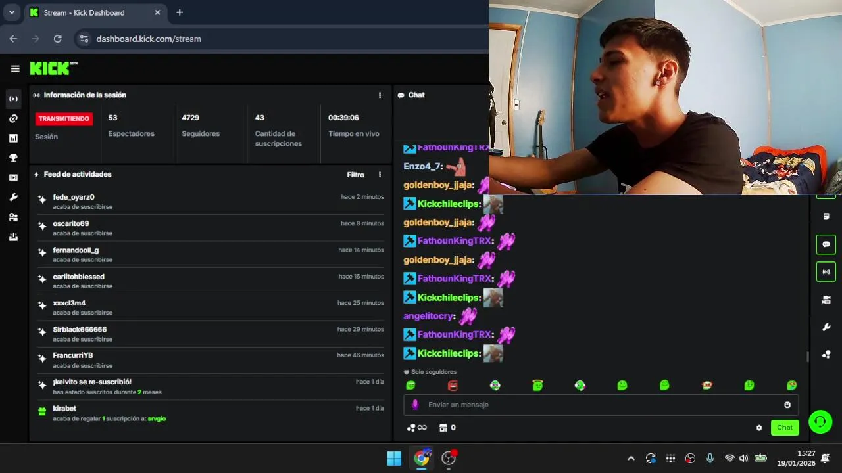Open the fede_oyarz0 subscription entry
The height and width of the screenshot is (473, 842).
pos(210,202)
